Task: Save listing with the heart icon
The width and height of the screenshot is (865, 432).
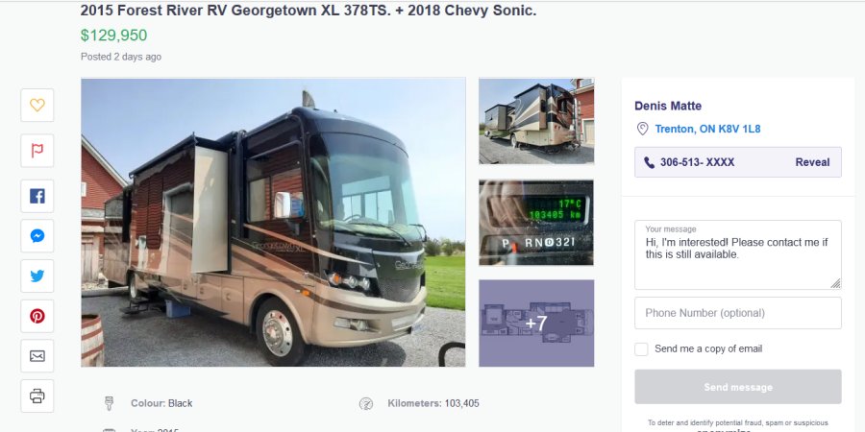Action: point(37,105)
